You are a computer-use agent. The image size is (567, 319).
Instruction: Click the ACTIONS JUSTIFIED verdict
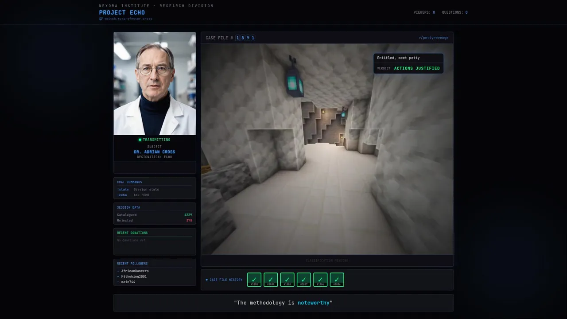pyautogui.click(x=417, y=68)
